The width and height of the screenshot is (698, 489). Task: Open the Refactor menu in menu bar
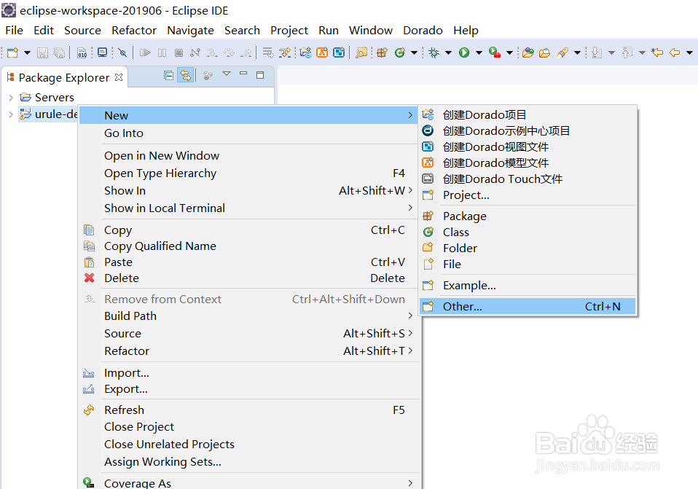click(x=134, y=31)
